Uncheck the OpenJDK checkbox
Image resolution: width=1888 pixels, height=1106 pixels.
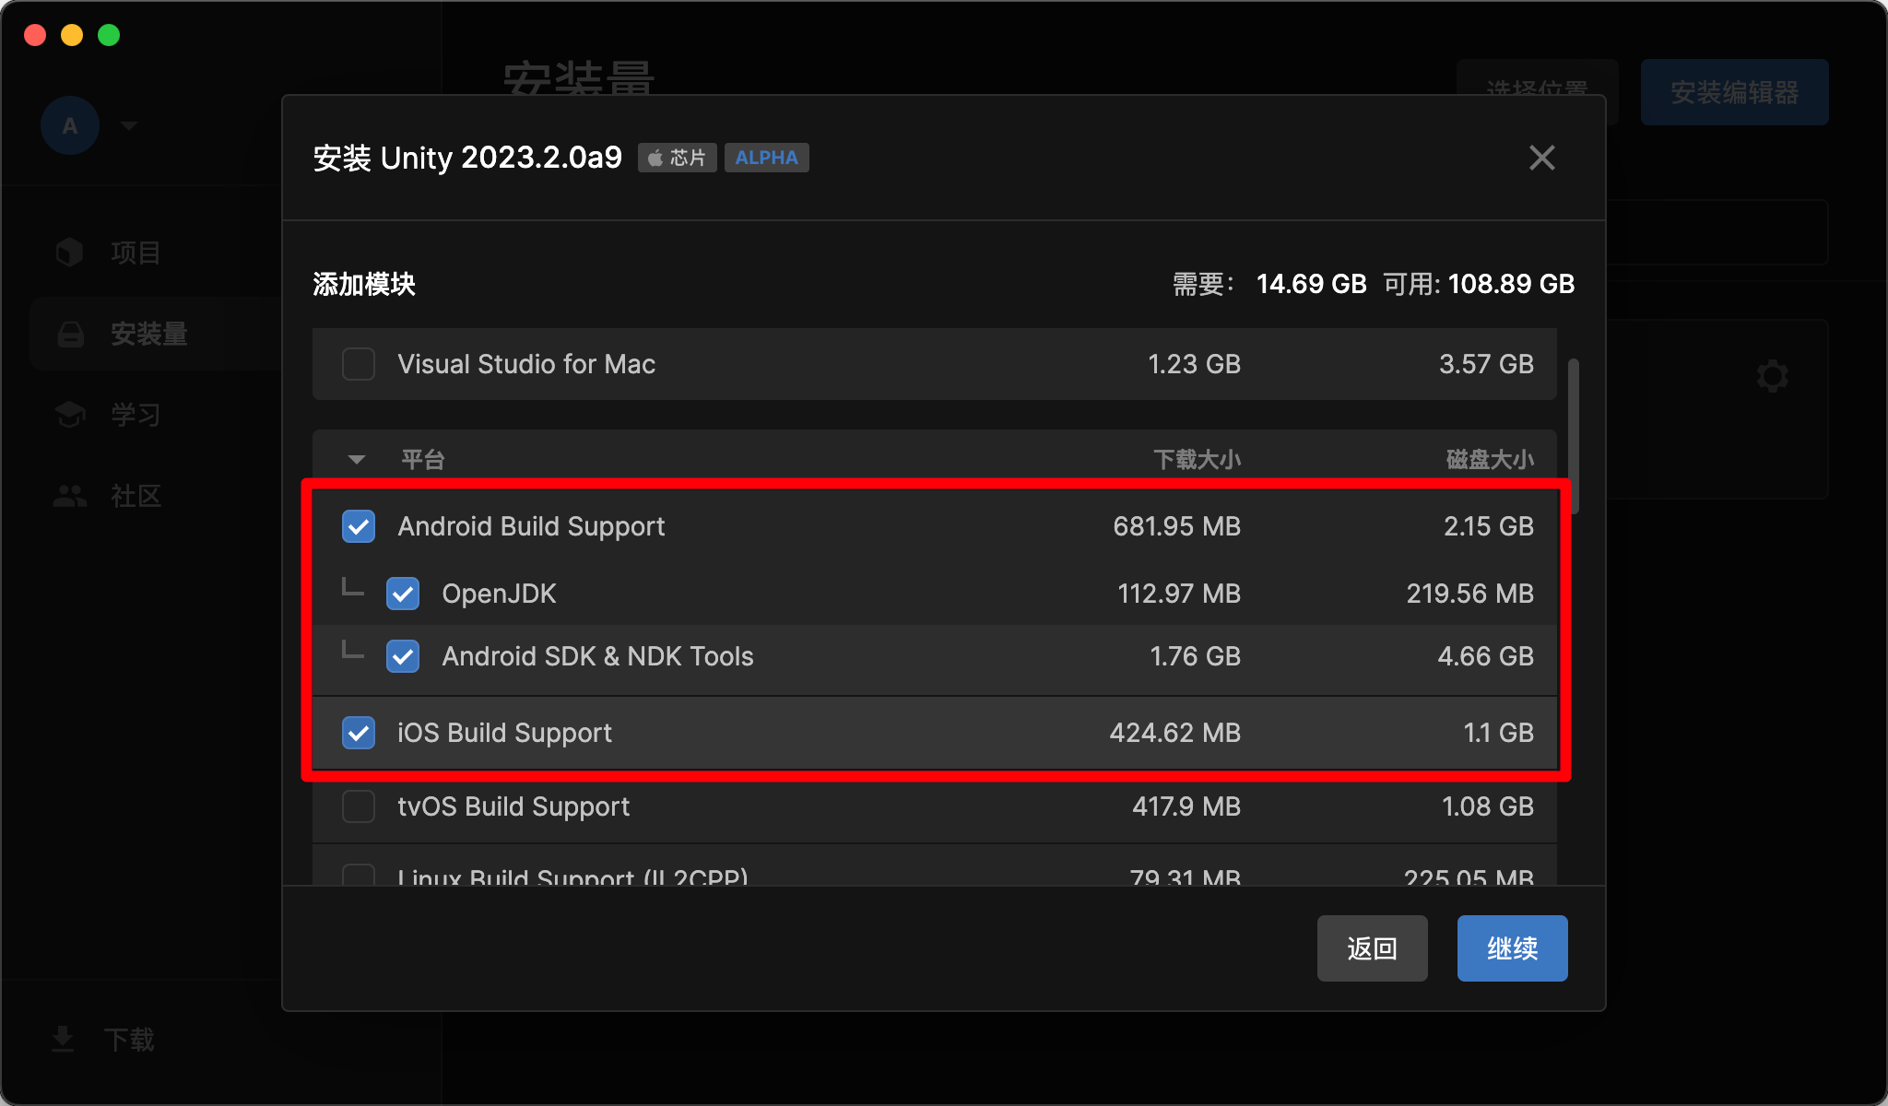(403, 594)
